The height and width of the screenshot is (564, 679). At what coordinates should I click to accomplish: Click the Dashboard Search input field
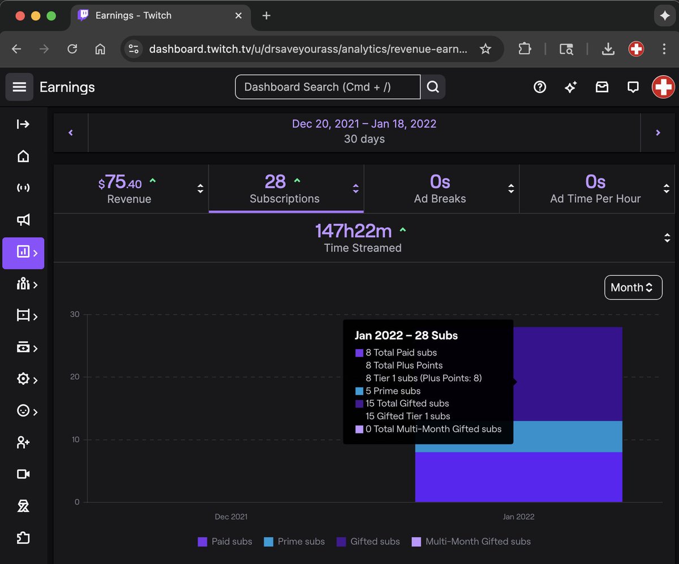[328, 87]
